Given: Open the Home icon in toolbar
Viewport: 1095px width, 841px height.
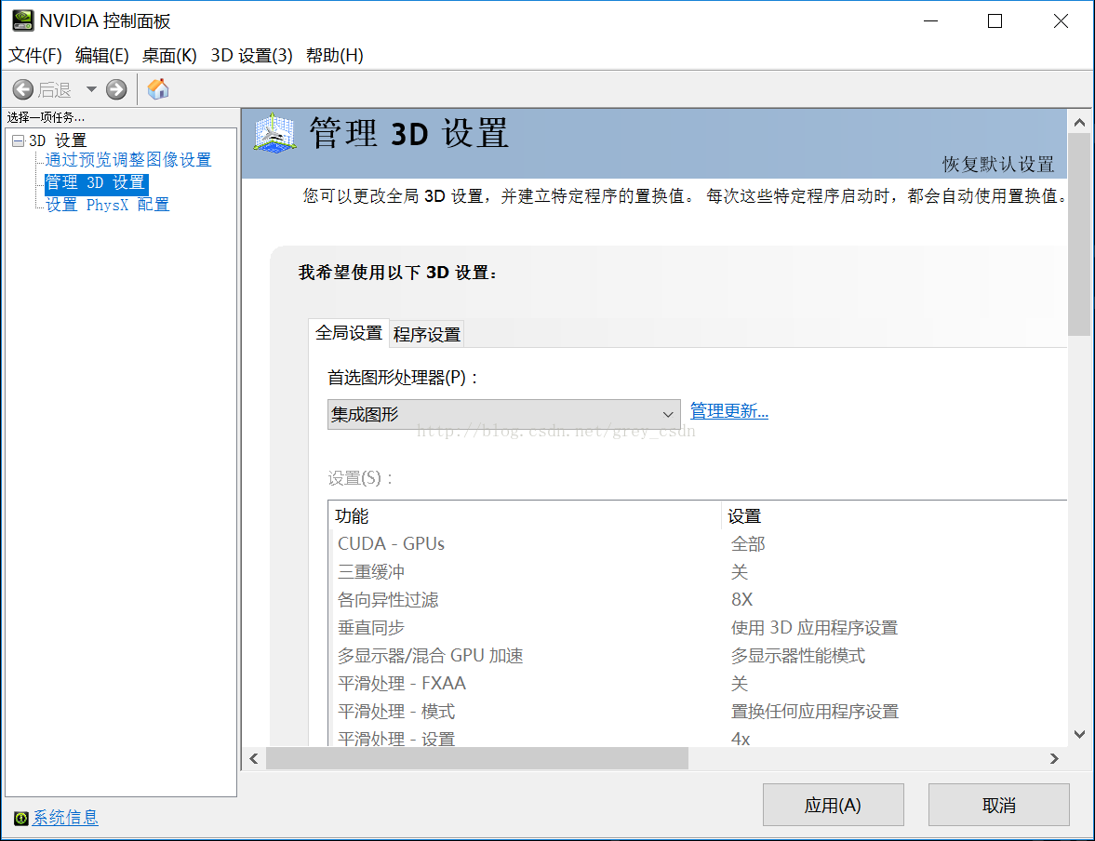Looking at the screenshot, I should tap(158, 88).
